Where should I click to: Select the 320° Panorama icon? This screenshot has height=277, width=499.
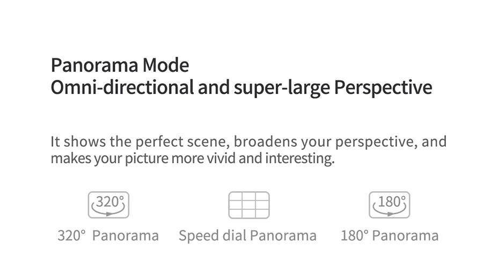coord(108,205)
